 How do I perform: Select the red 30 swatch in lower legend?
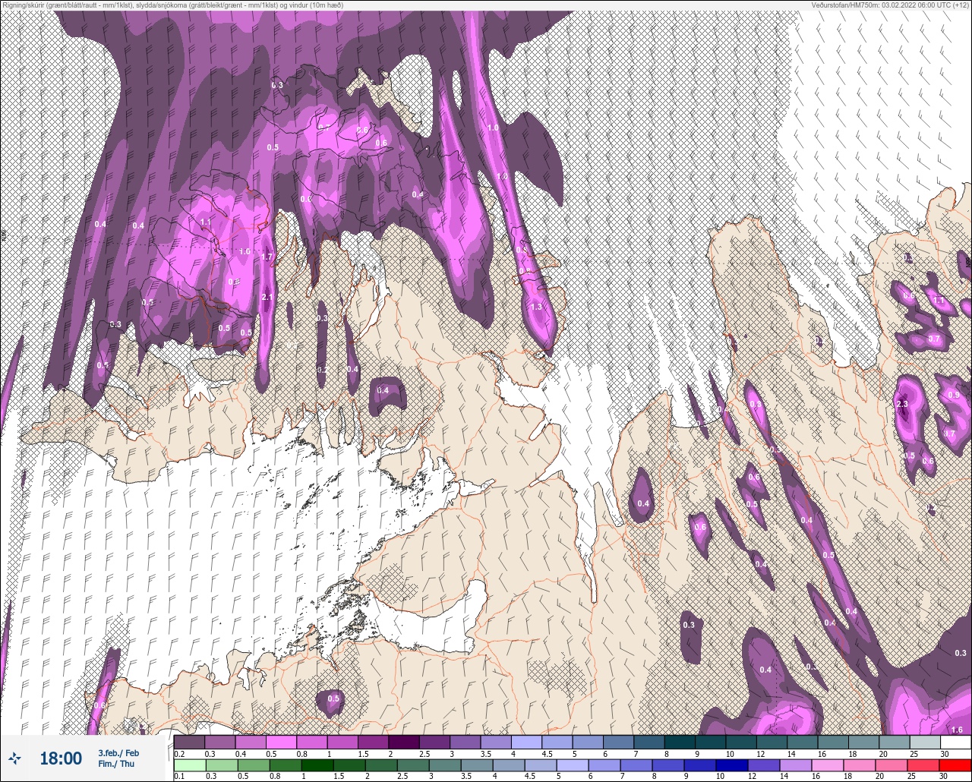point(955,765)
